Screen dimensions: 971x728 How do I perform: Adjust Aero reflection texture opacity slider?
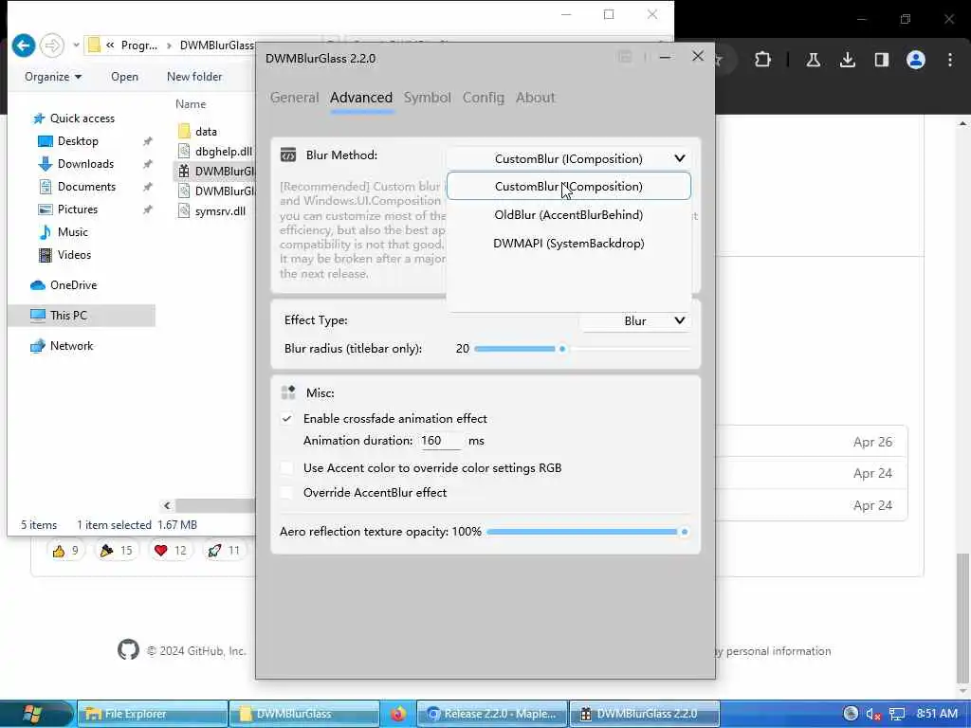pos(685,532)
